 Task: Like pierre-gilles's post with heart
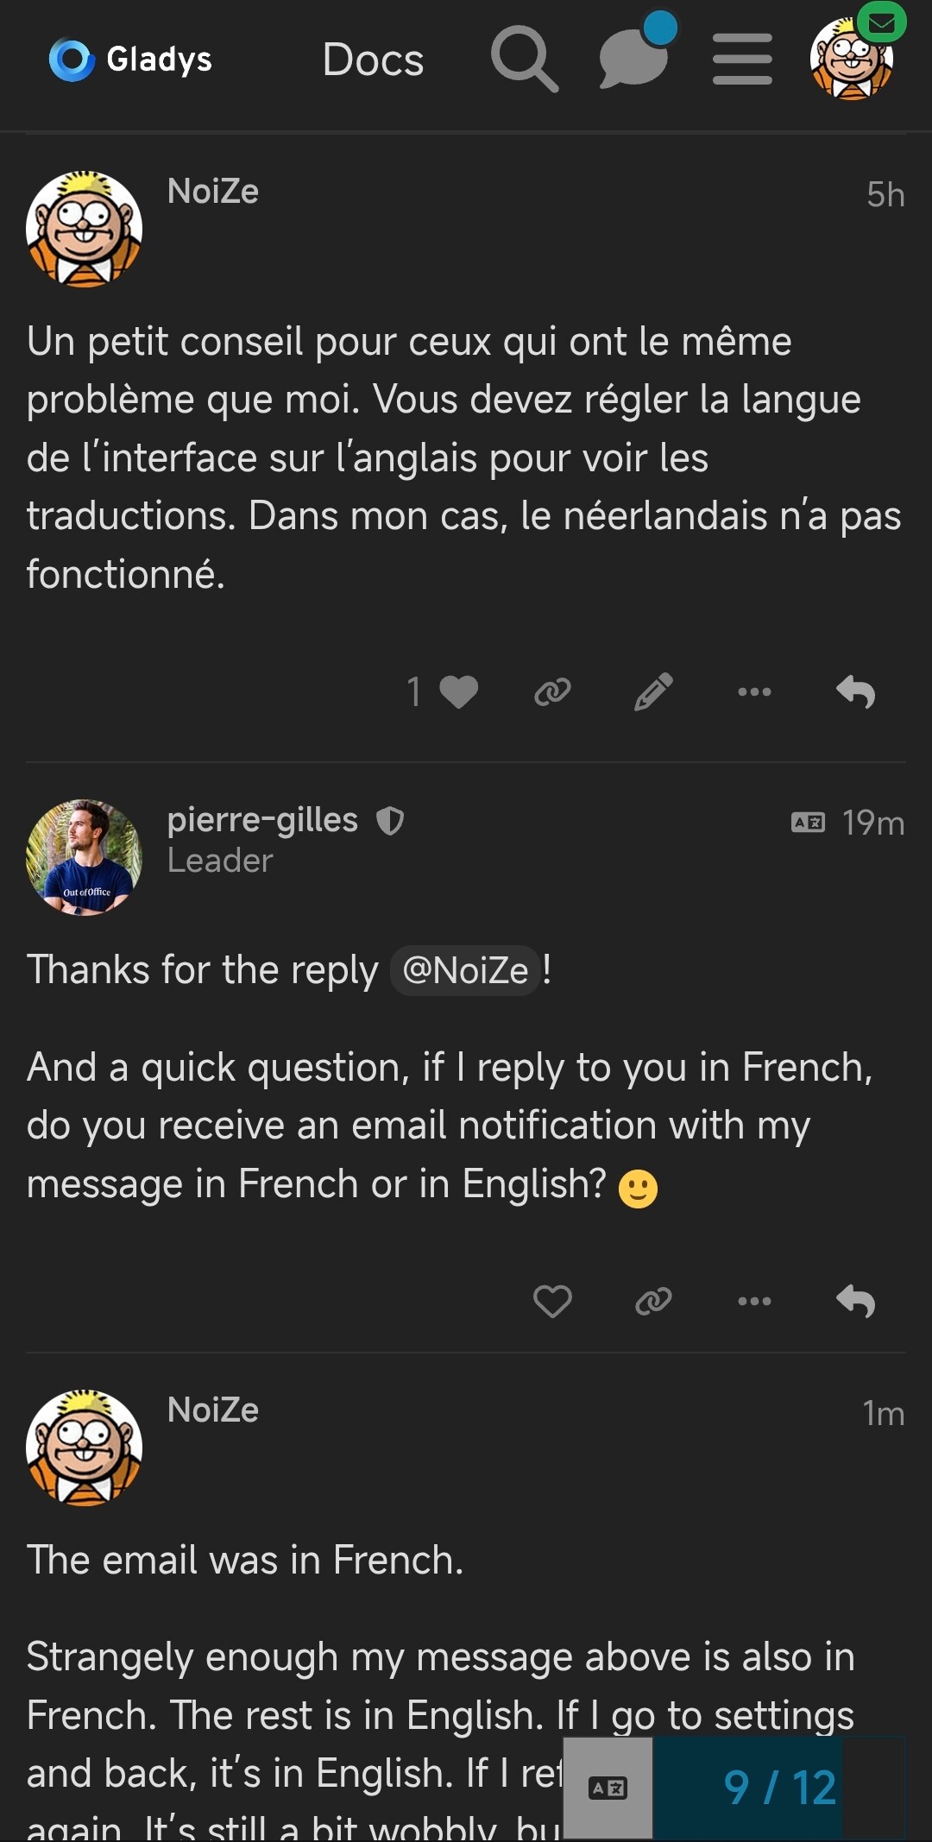(x=552, y=1301)
